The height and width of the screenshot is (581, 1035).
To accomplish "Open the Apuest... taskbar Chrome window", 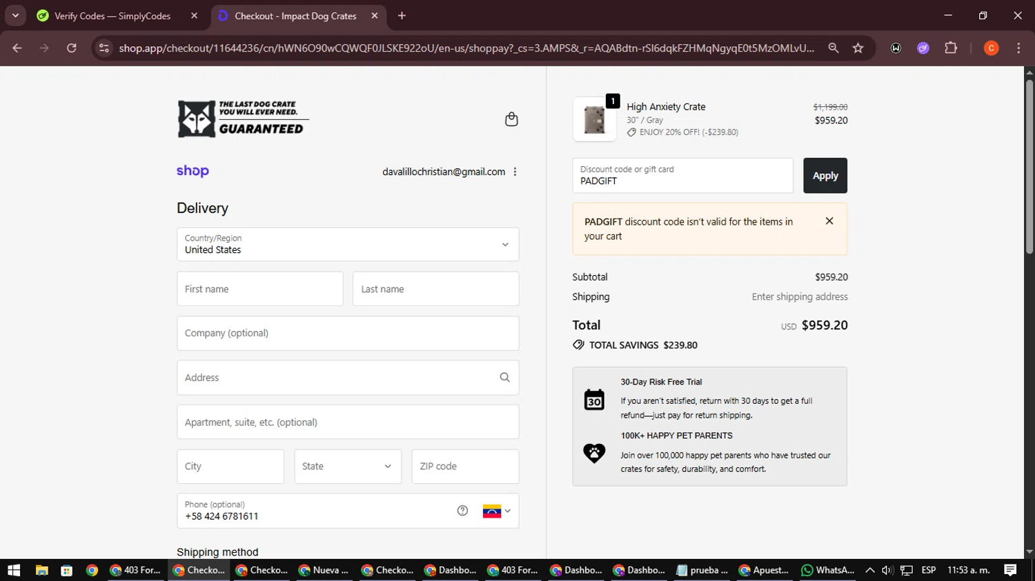I will (x=765, y=570).
